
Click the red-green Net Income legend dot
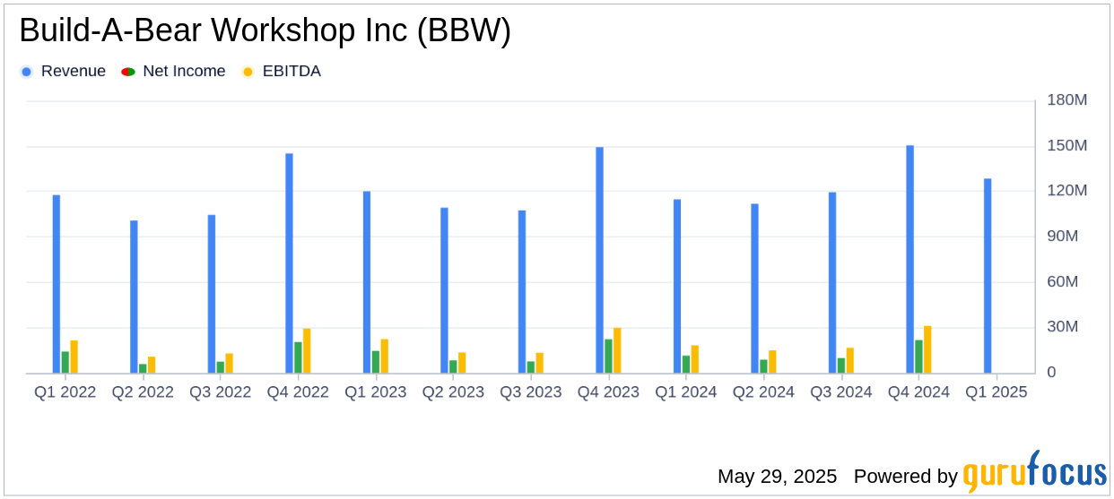128,72
